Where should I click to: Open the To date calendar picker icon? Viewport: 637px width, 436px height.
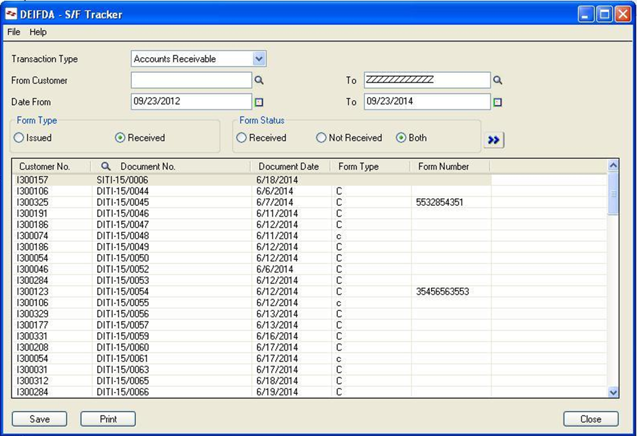(497, 103)
